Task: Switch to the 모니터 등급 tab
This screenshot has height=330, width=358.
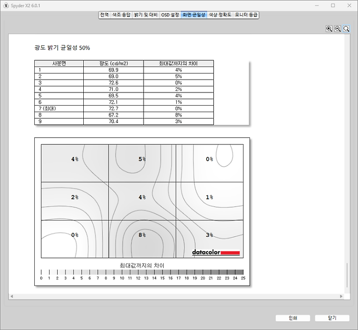Action: [x=246, y=15]
